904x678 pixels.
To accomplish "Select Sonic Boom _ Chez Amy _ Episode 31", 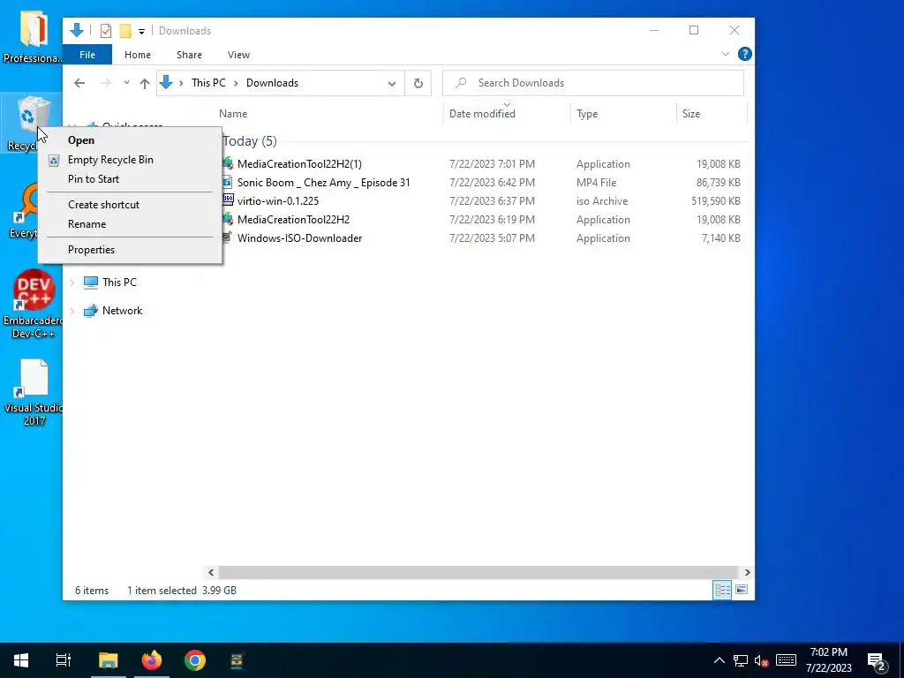I will pos(323,183).
